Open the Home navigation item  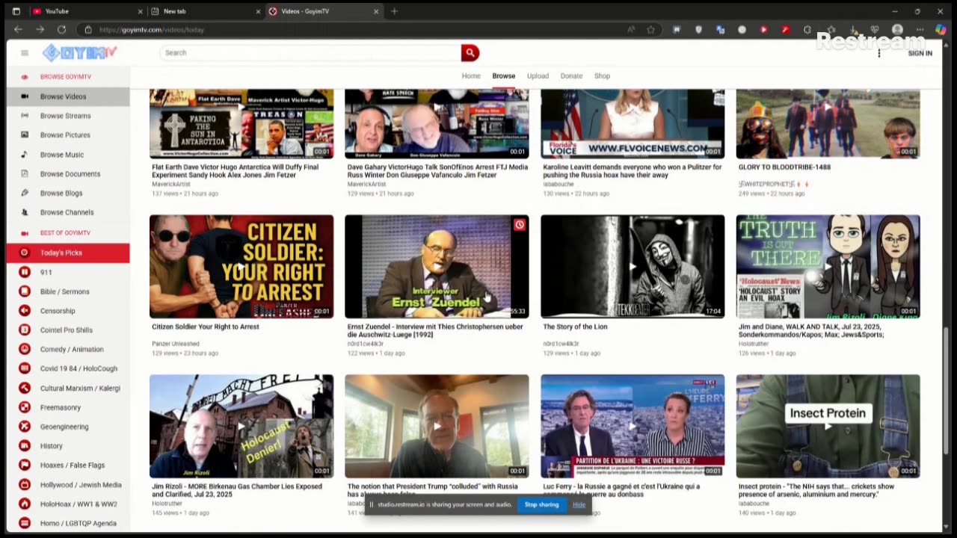tap(471, 76)
